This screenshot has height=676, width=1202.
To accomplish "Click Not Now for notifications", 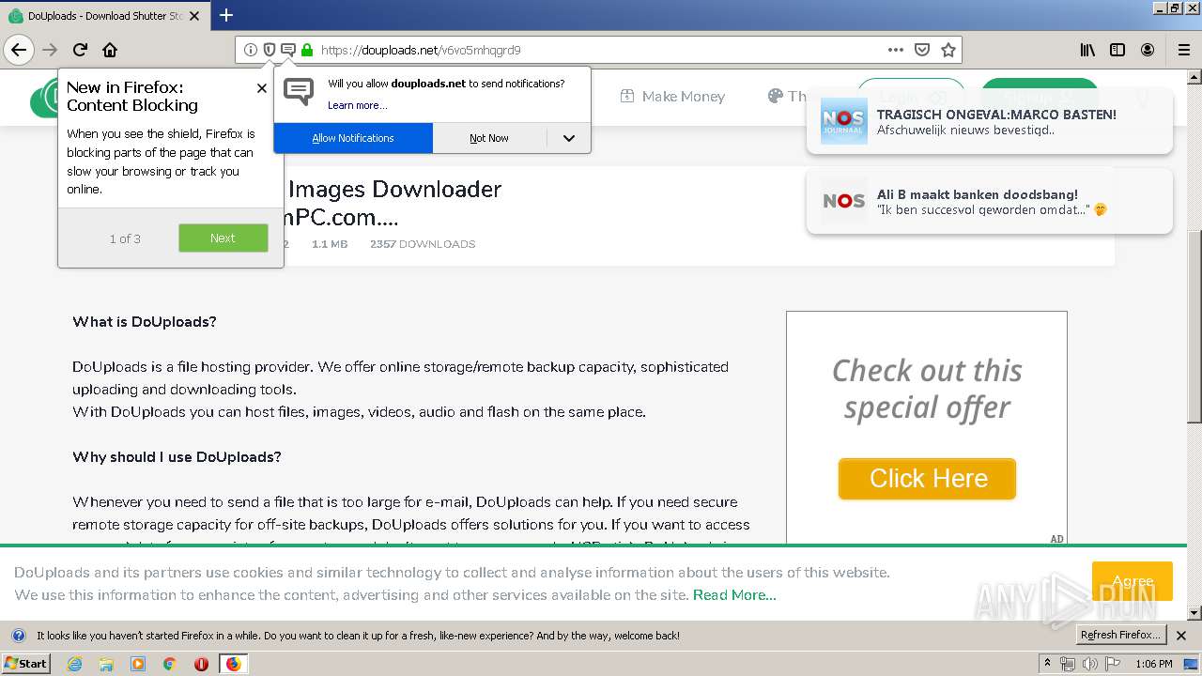I will point(489,138).
